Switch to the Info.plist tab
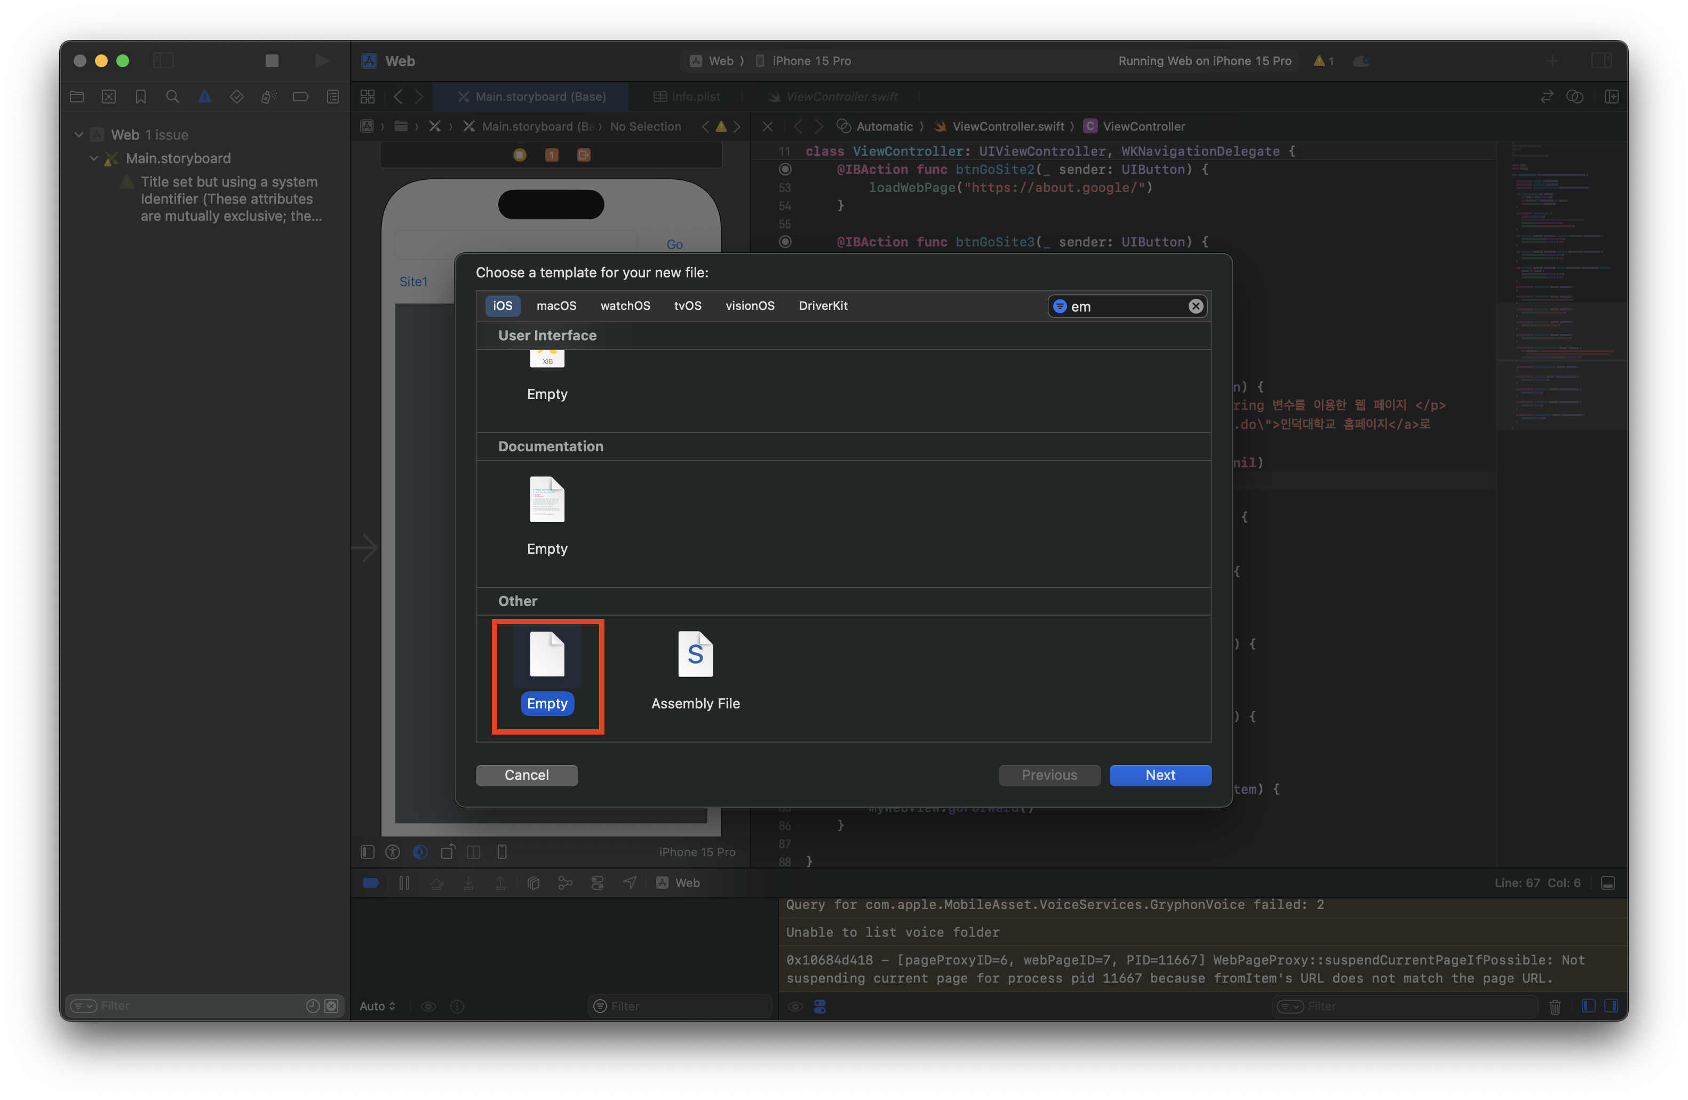The width and height of the screenshot is (1688, 1100). (687, 97)
